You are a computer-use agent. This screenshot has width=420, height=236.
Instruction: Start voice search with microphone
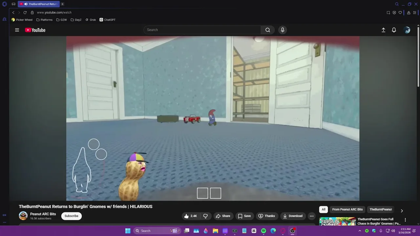[x=283, y=30]
